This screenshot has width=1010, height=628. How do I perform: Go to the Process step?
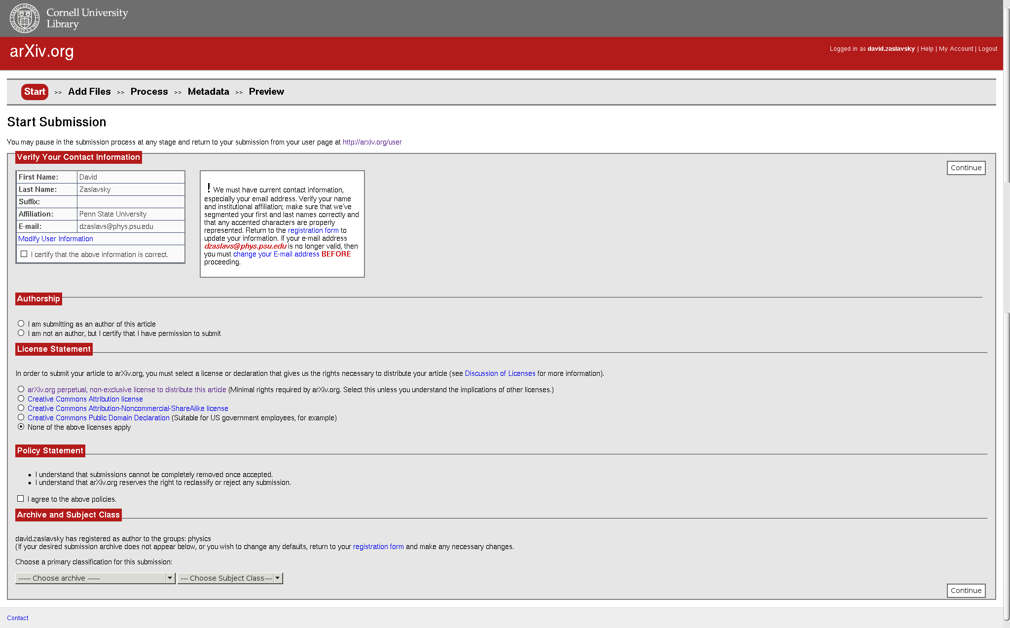tap(149, 92)
